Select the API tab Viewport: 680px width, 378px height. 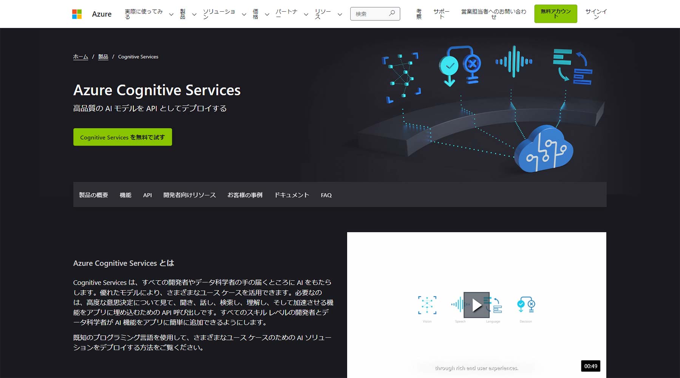[147, 195]
